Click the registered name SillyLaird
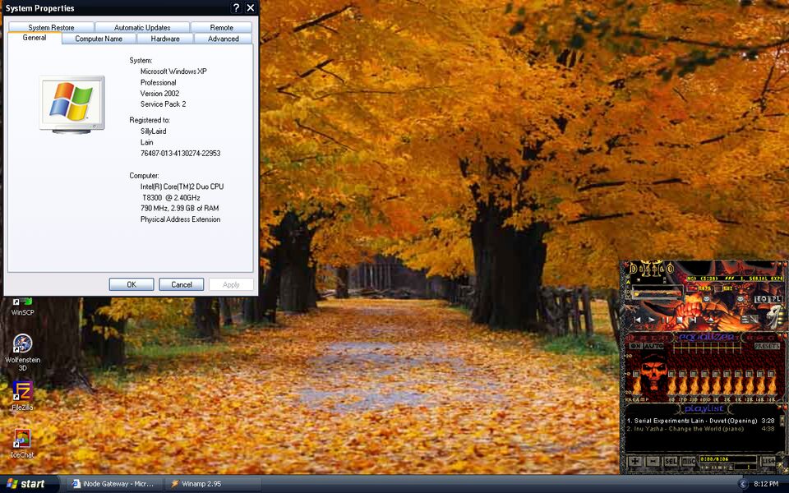The width and height of the screenshot is (789, 493). 154,131
